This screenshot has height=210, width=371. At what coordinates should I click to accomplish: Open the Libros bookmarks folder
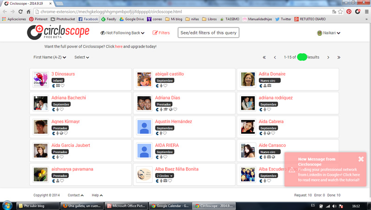[x=210, y=19]
